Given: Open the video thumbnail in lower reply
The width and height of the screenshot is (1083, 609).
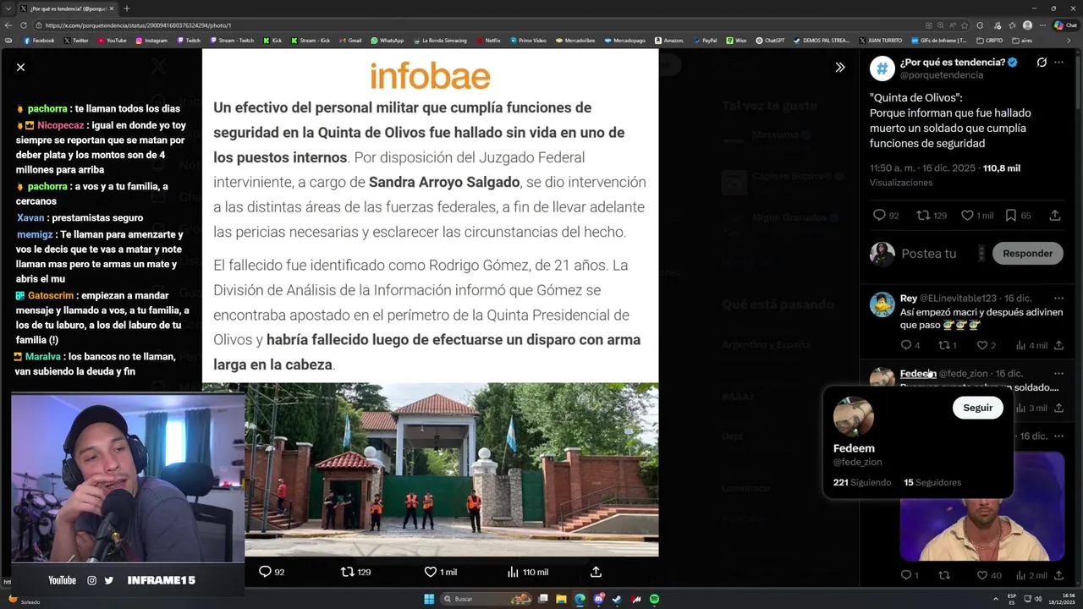Looking at the screenshot, I should pos(982,507).
